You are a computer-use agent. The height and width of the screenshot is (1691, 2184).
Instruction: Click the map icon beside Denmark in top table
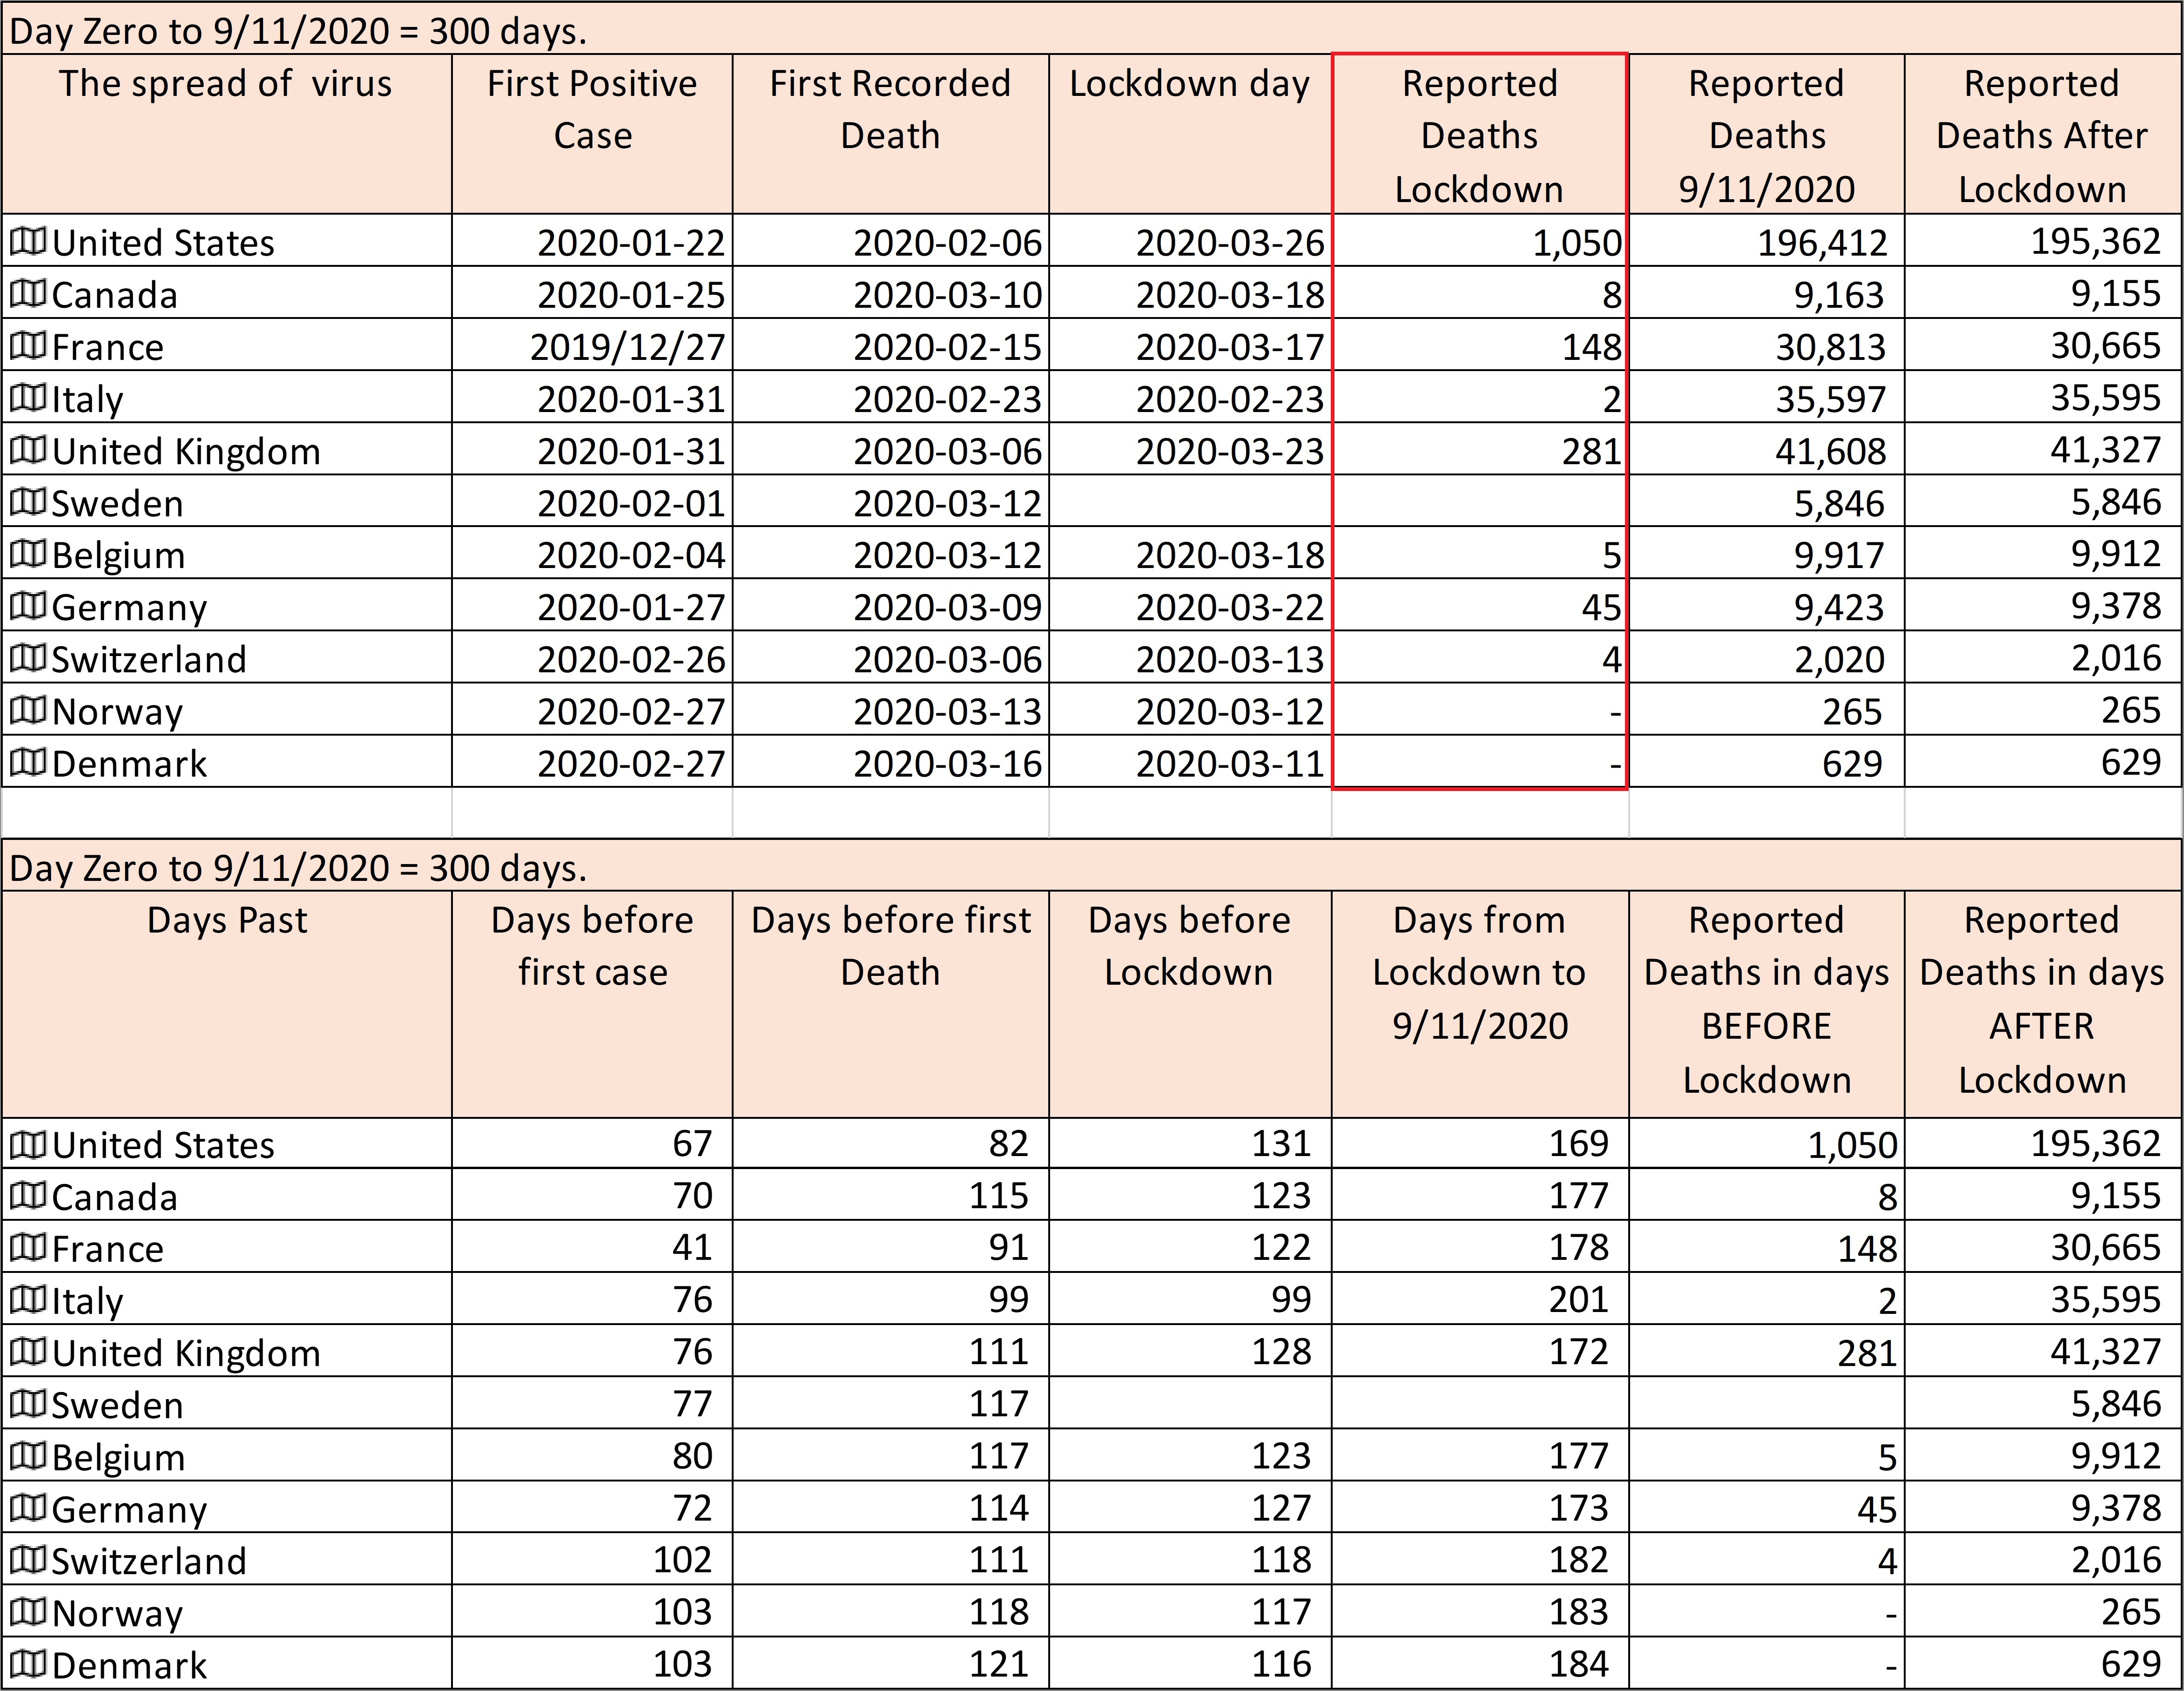click(28, 761)
